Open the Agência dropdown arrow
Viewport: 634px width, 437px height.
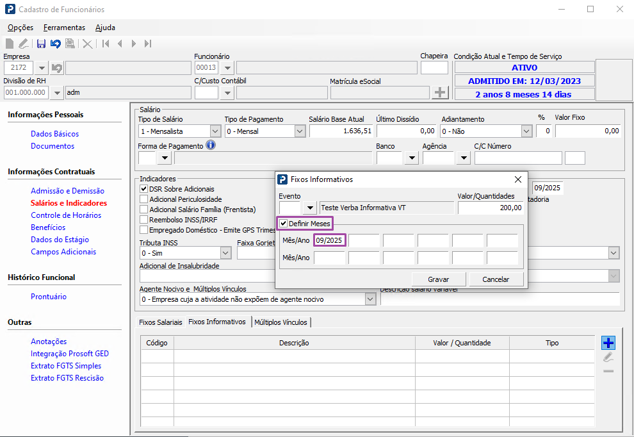tap(464, 158)
